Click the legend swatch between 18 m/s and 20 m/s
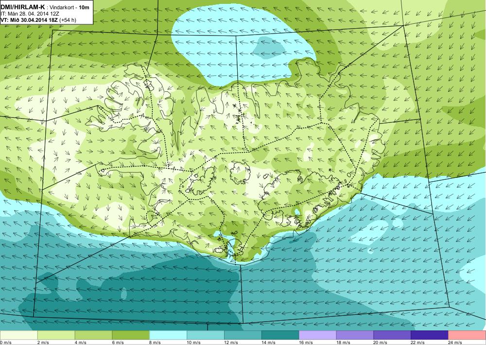486x345 pixels. pos(355,335)
